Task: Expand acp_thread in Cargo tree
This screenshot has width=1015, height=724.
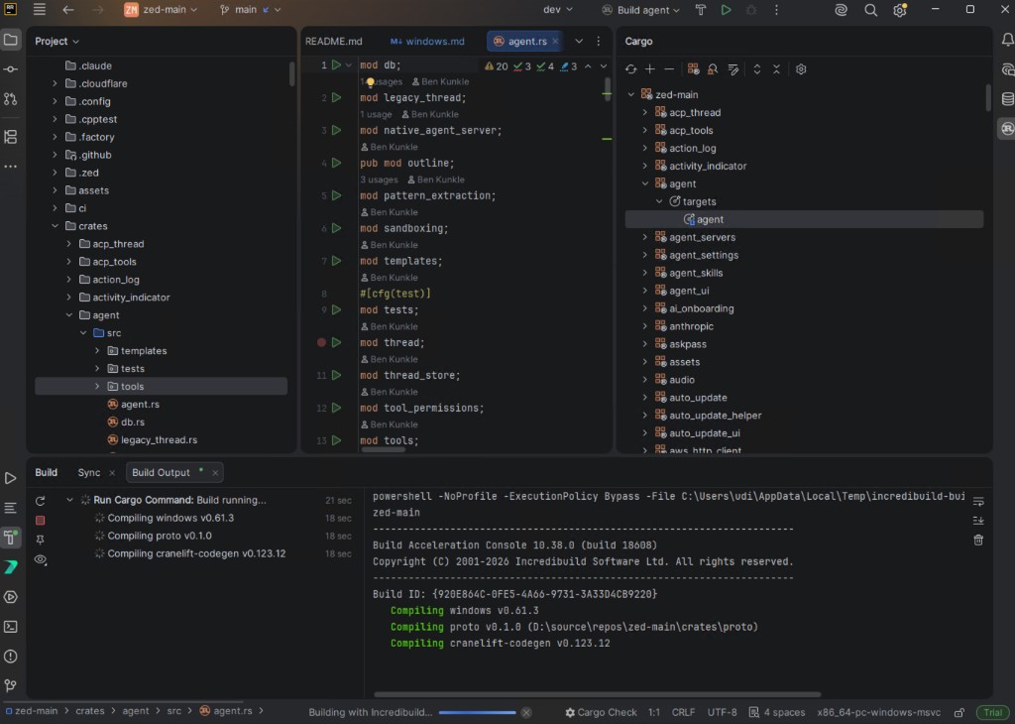Action: point(644,112)
